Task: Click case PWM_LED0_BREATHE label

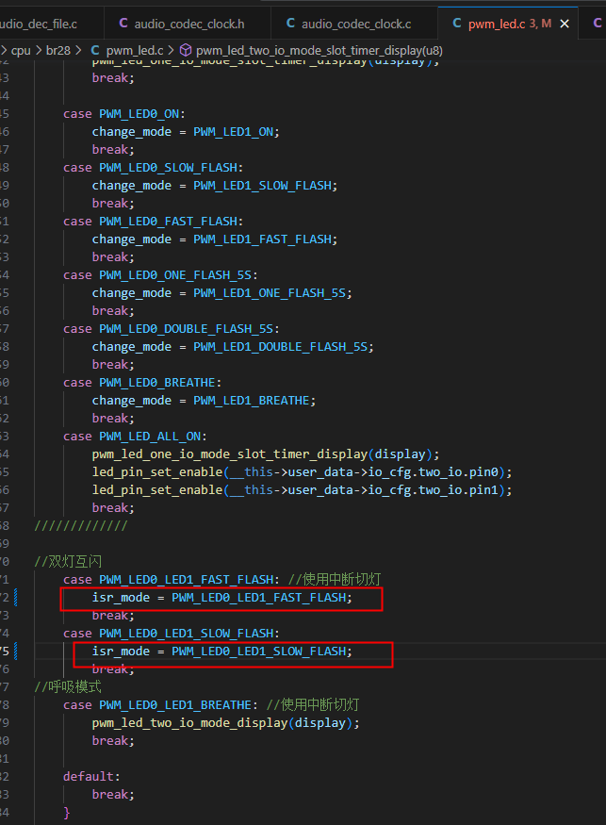Action: (x=142, y=383)
